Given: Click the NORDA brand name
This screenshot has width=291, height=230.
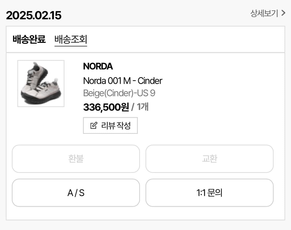Looking at the screenshot, I should click(x=98, y=66).
